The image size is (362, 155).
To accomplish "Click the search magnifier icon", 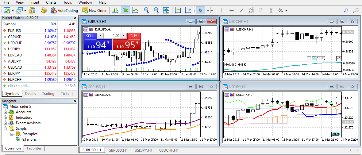I will [346, 10].
